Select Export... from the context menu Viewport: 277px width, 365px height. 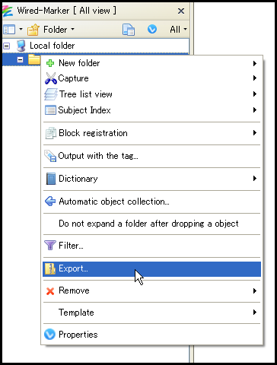coord(151,268)
